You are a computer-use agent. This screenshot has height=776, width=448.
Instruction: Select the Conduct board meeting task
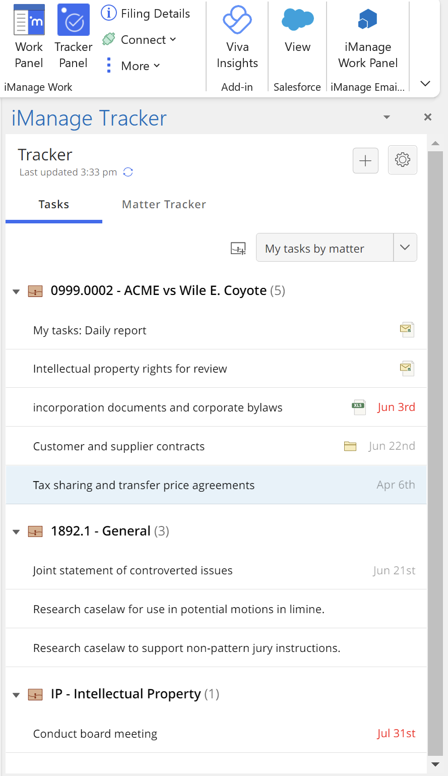[x=95, y=734]
